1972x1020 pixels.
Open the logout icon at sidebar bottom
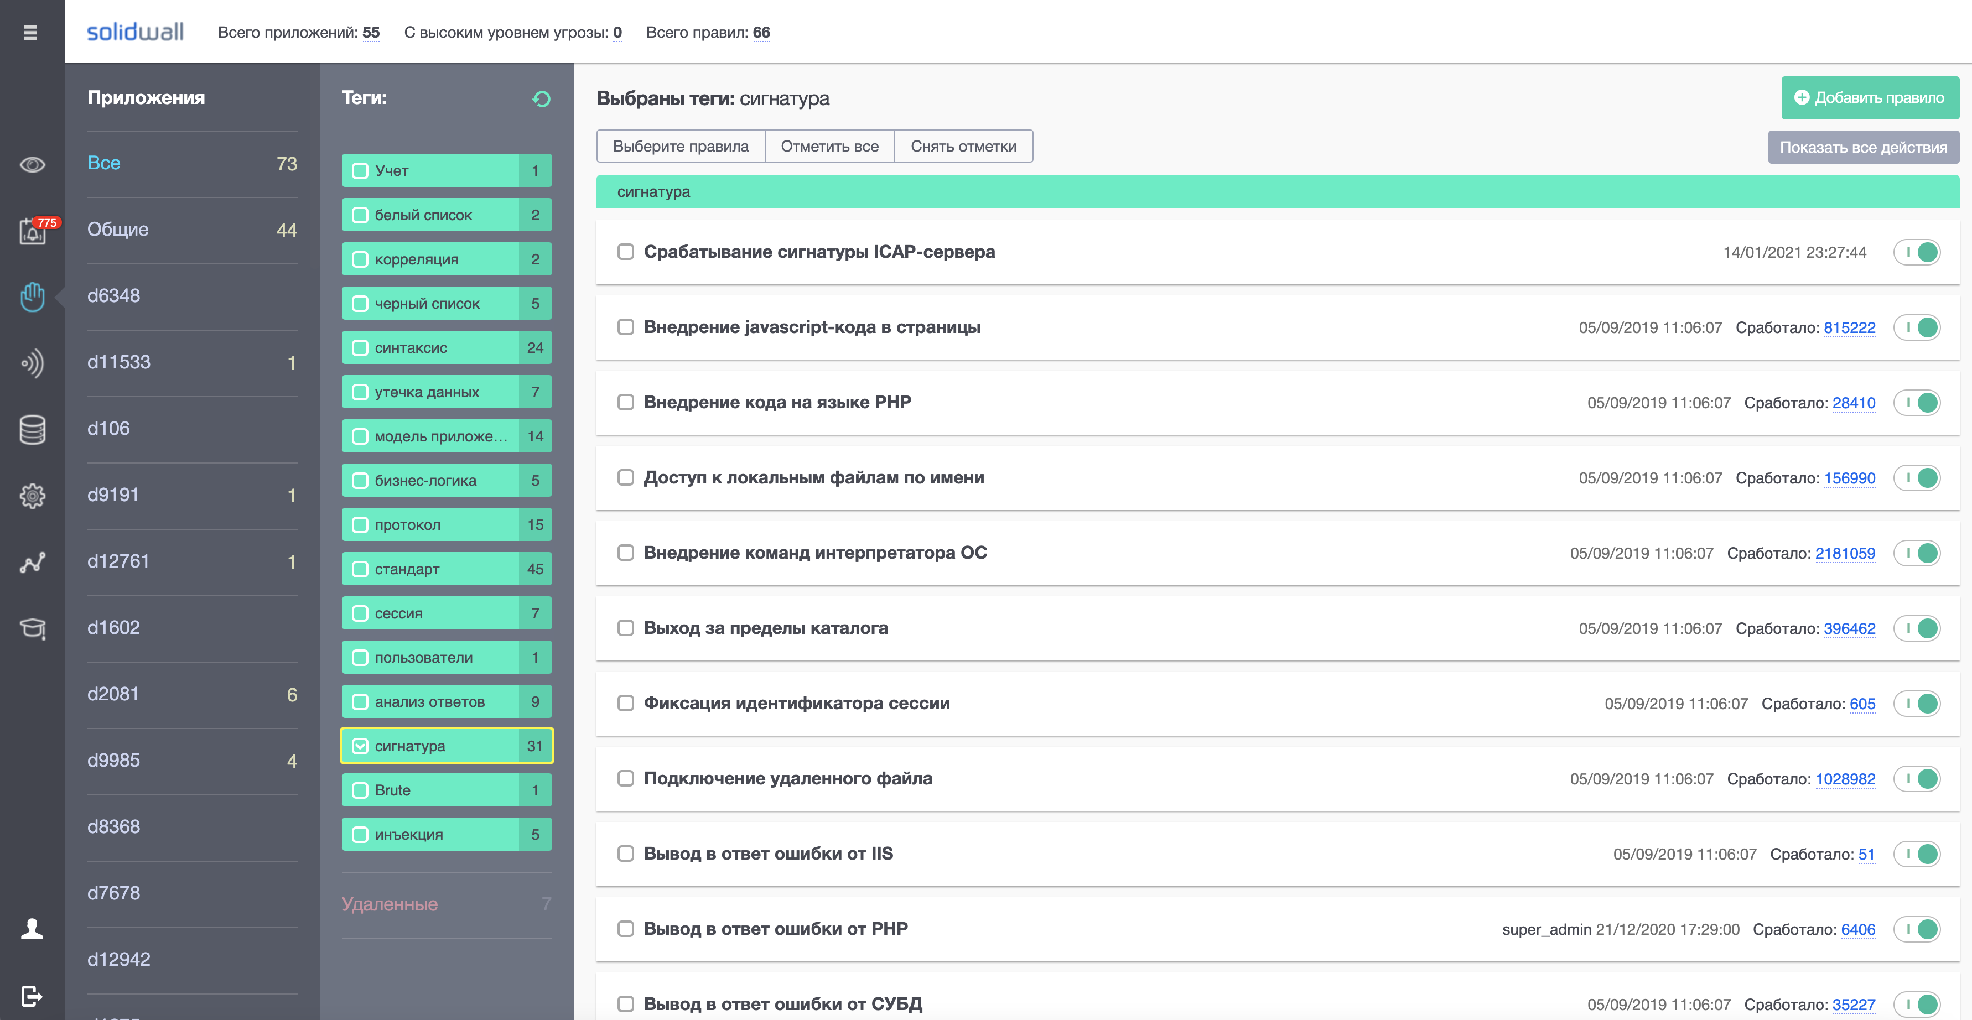[32, 996]
